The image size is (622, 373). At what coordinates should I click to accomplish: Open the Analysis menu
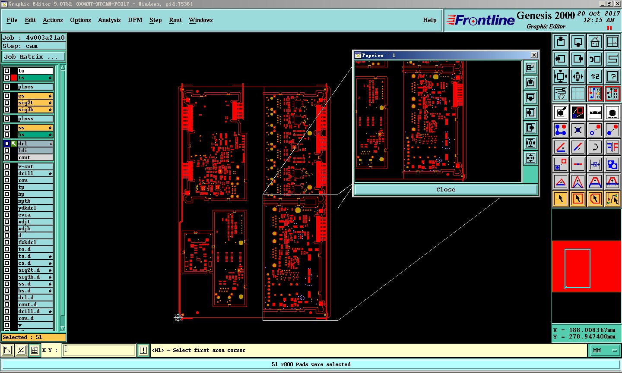click(109, 20)
